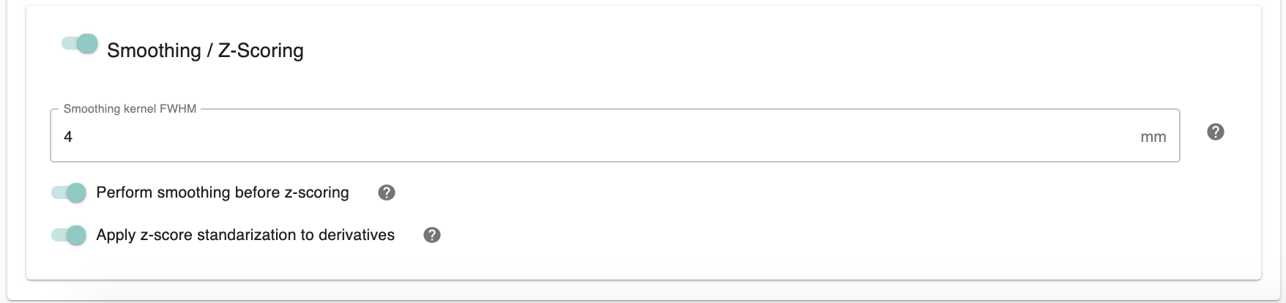
Task: Click the 'Smoothing kernel FWHM' floating label
Action: click(130, 109)
